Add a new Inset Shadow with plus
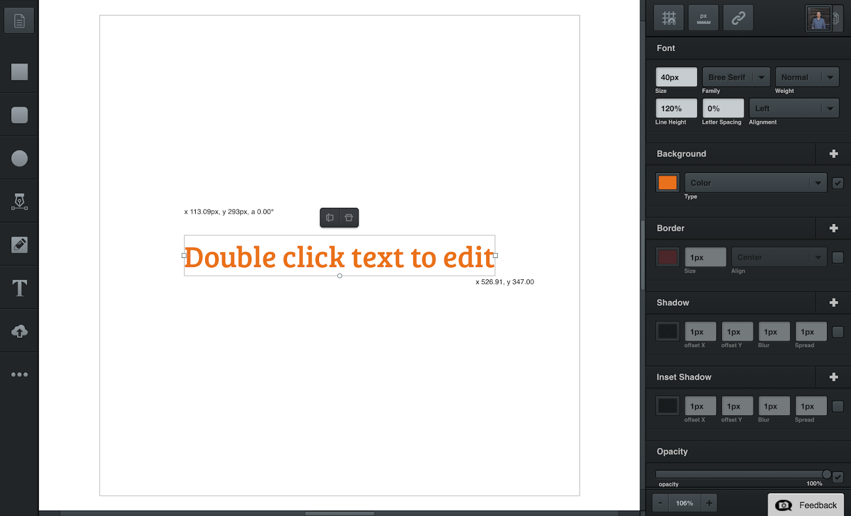Image resolution: width=851 pixels, height=516 pixels. click(833, 377)
